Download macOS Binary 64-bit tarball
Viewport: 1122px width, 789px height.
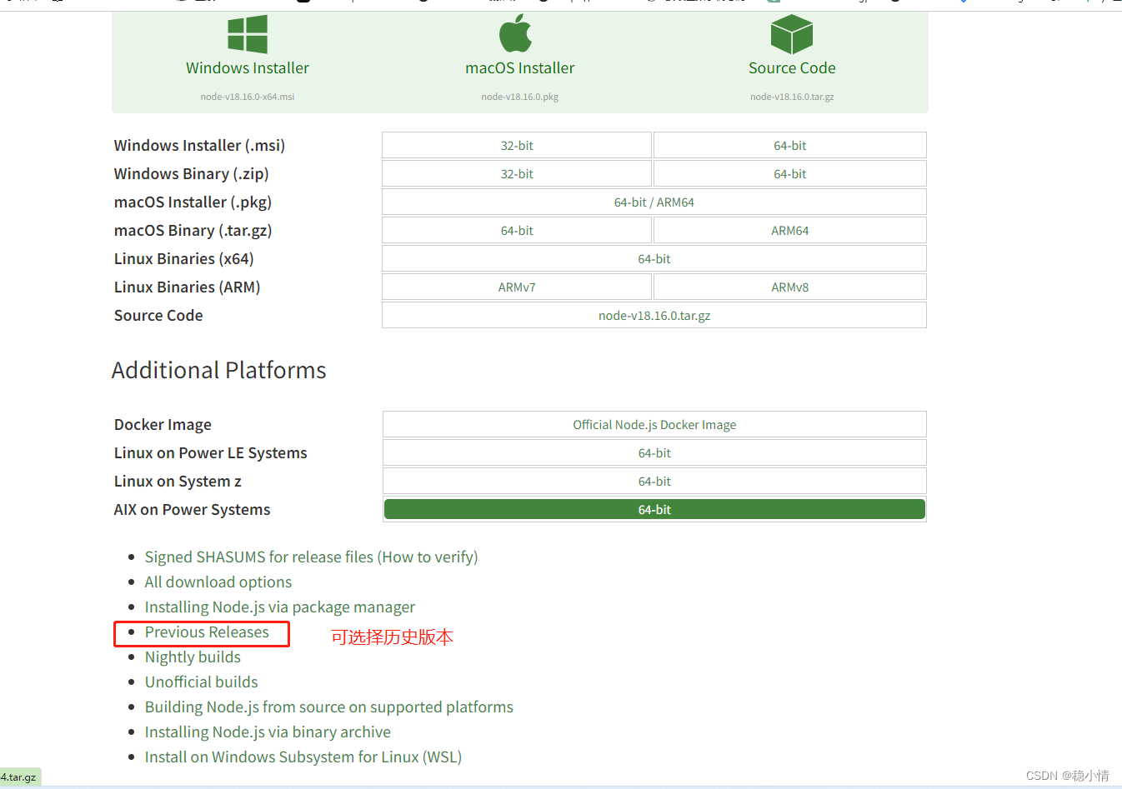(517, 230)
